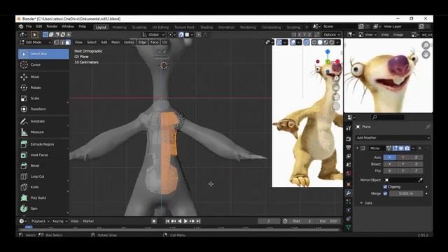Click the Play animation button
This screenshot has height=252, width=448.
pyautogui.click(x=185, y=221)
